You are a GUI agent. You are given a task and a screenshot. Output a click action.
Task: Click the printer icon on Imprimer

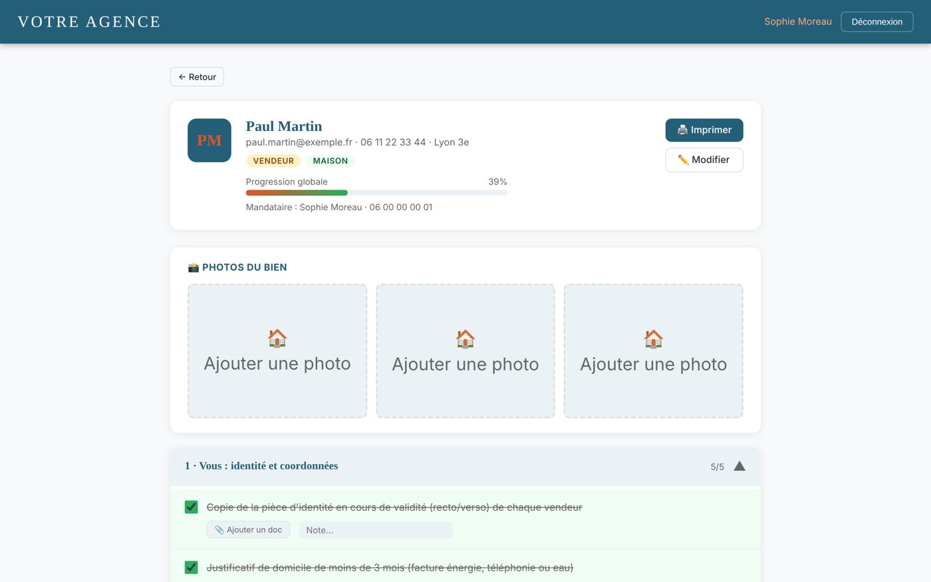682,130
